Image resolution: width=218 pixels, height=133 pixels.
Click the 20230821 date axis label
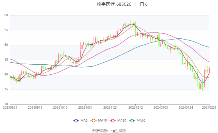(x=10, y=108)
